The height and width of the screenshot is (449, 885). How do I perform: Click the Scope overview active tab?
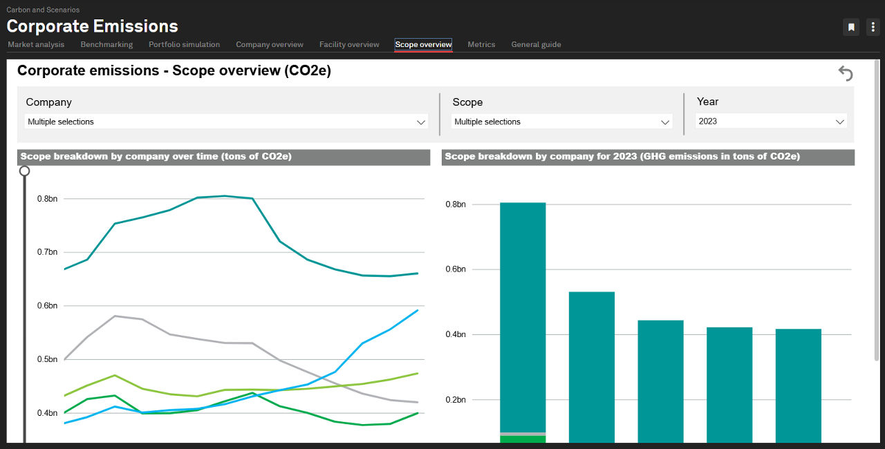[423, 44]
